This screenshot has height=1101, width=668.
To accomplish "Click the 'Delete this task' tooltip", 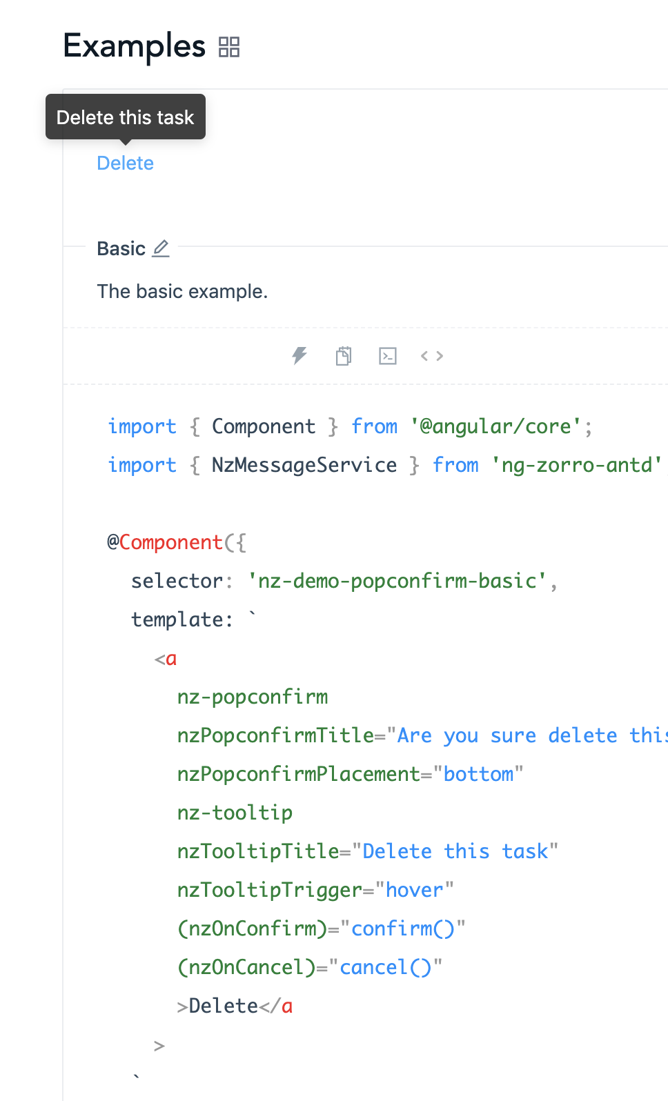I will click(126, 117).
